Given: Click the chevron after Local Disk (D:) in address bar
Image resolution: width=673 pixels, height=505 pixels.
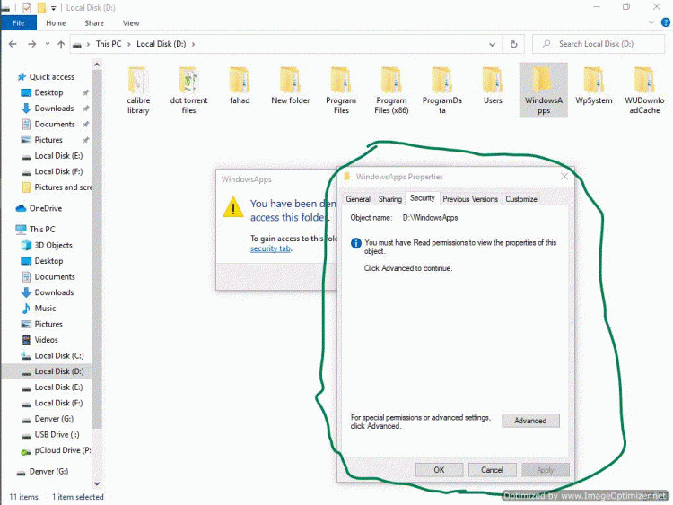Looking at the screenshot, I should [193, 44].
